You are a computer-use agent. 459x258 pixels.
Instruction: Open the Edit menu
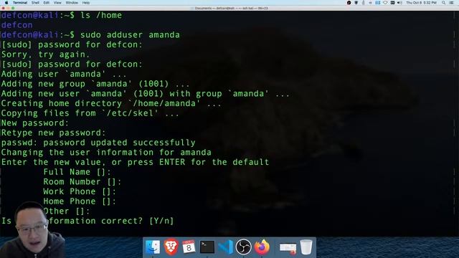[x=46, y=3]
